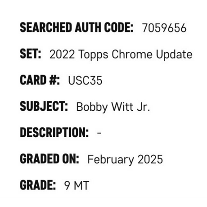
Task: Click the SUBJECT label
Action: pyautogui.click(x=44, y=106)
